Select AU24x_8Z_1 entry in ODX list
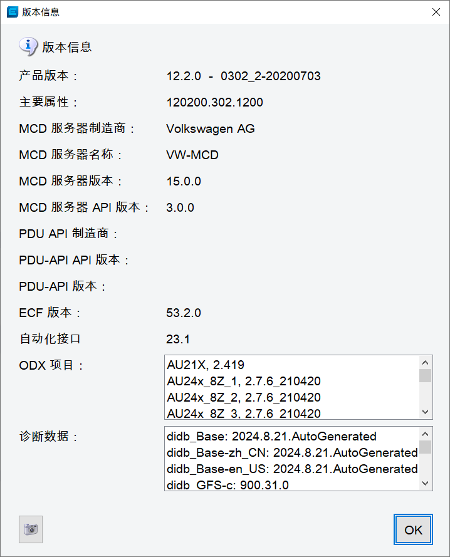The image size is (450, 557). (x=244, y=381)
